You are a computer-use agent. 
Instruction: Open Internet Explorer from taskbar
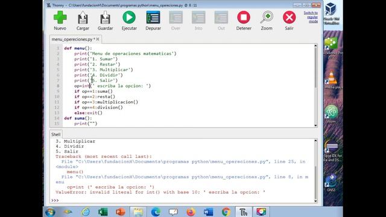pos(86,212)
